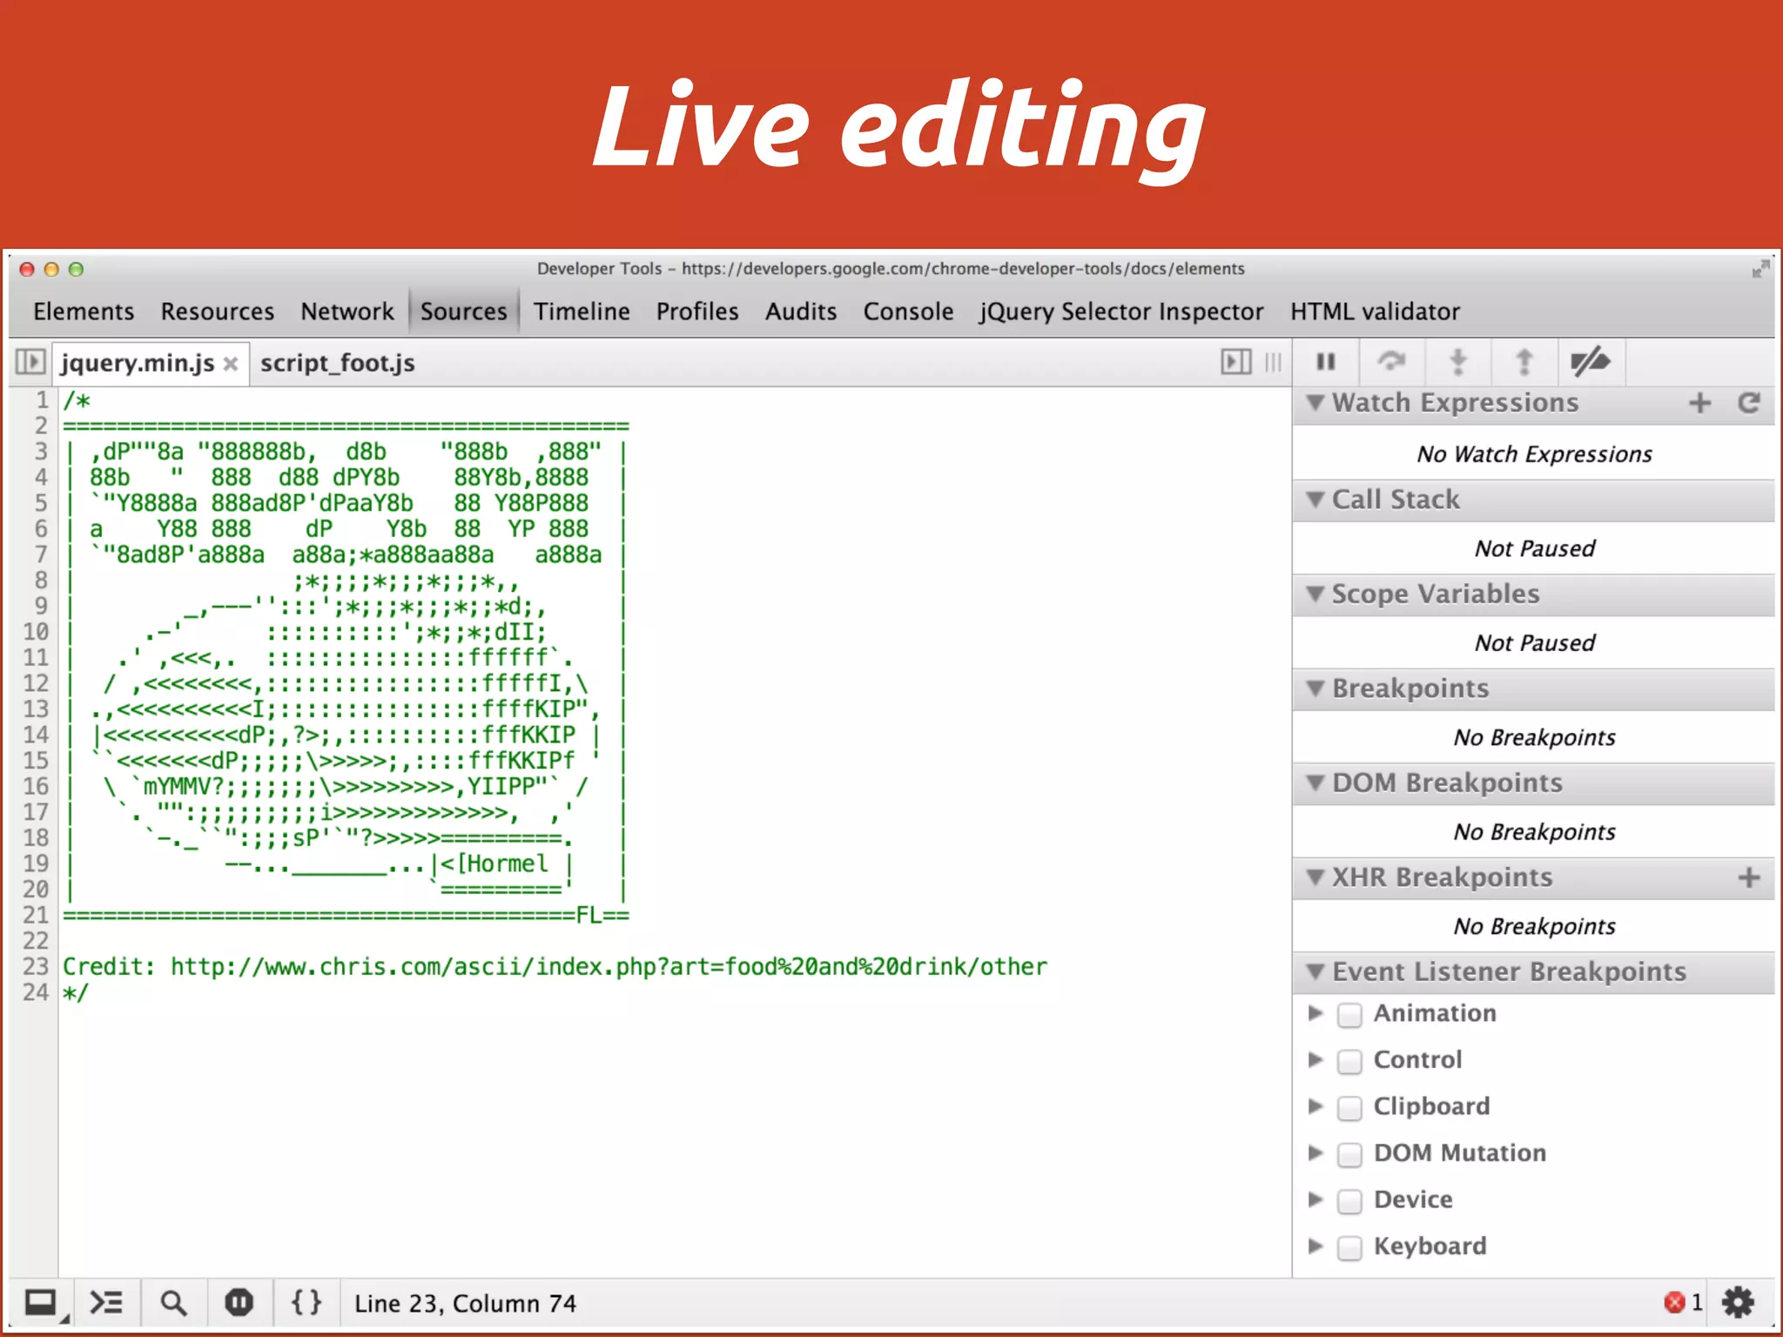Image resolution: width=1783 pixels, height=1337 pixels.
Task: Click line number 12 in the gutter
Action: (36, 683)
